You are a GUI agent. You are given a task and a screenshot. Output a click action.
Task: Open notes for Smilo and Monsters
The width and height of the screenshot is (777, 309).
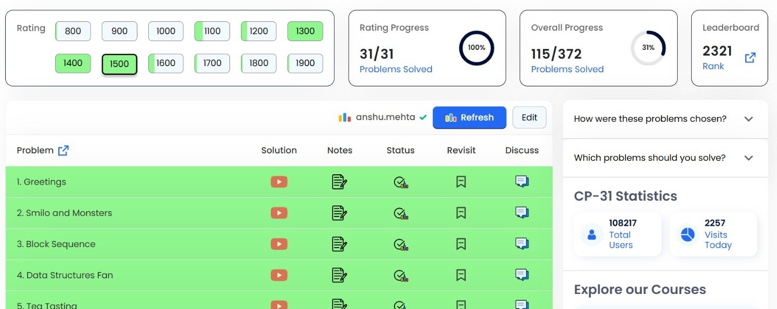tap(339, 213)
